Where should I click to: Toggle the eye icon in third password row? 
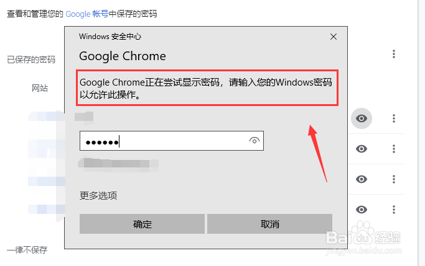coord(362,179)
